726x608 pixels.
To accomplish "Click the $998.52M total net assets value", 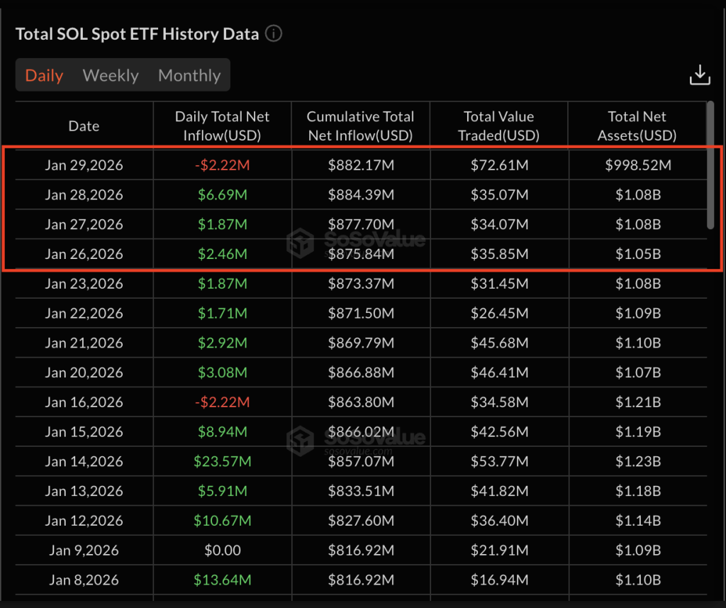I will (637, 165).
